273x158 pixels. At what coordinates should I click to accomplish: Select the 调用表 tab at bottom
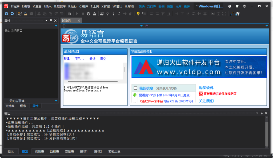point(39,151)
